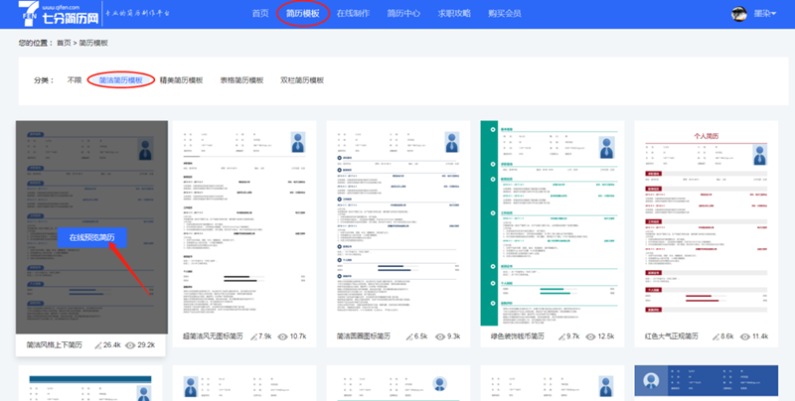The image size is (795, 401).
Task: Open the 求职攻略 navigation item
Action: (454, 13)
